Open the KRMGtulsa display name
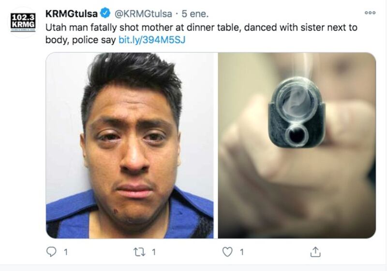The height and width of the screenshot is (271, 387). 72,14
